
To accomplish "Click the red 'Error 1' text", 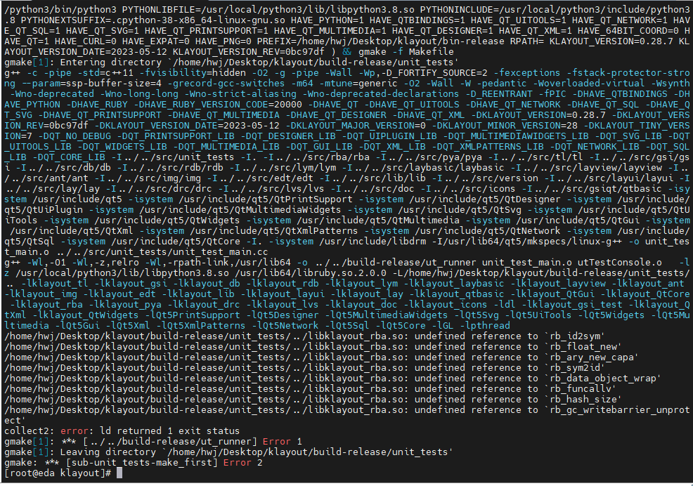I will [x=279, y=441].
